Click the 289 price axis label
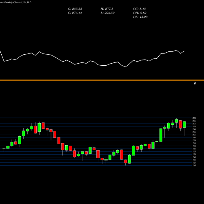The image size is (204, 204). 194,118
